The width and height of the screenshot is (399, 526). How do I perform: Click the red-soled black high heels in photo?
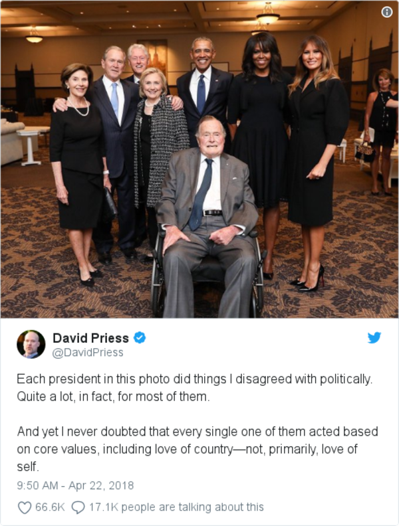(309, 280)
